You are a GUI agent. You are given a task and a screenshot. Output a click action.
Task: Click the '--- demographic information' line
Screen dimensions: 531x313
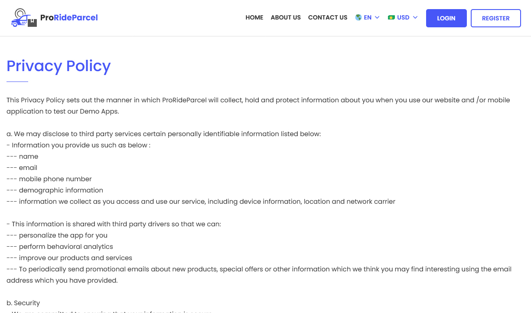click(x=55, y=190)
